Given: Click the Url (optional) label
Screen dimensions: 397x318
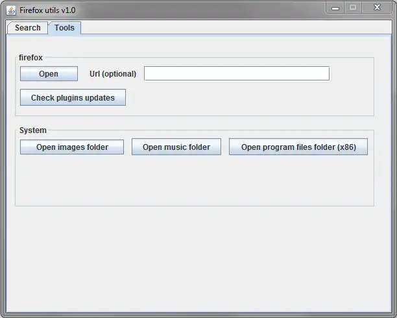Looking at the screenshot, I should tap(113, 74).
